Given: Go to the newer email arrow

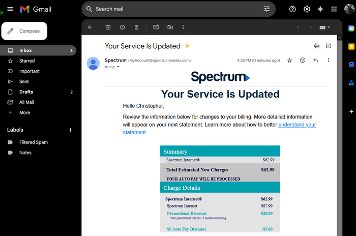Looking at the screenshot, I should (x=298, y=27).
